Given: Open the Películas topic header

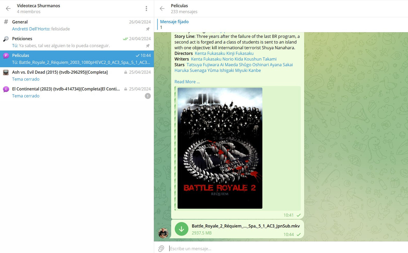Looking at the screenshot, I should tap(184, 9).
